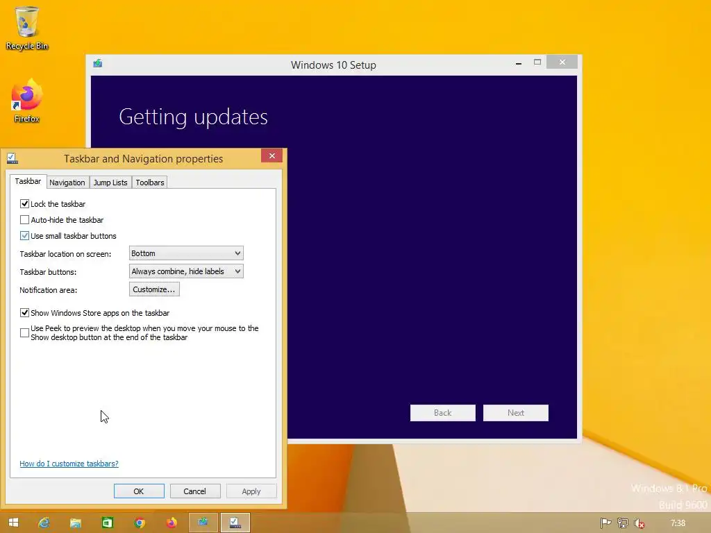Open the muted volume tray icon

coord(639,523)
